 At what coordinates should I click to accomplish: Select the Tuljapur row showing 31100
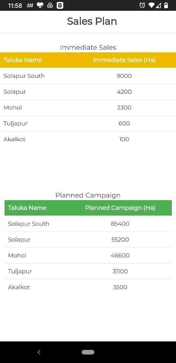click(x=88, y=271)
